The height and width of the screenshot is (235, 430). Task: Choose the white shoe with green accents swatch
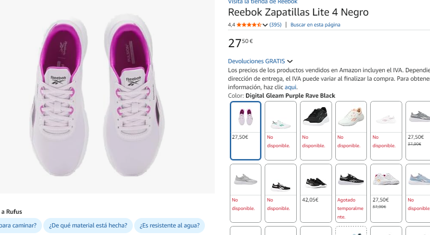(281, 130)
